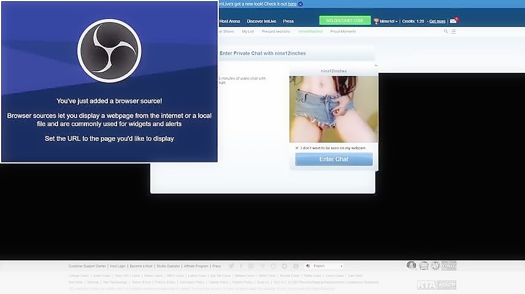Viewport: 525px width, 294px height.
Task: Click the RTA badge in the footer
Action: pyautogui.click(x=426, y=285)
